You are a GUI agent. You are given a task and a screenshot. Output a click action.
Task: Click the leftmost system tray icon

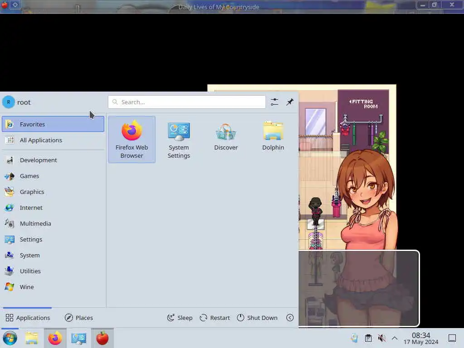tap(354, 338)
